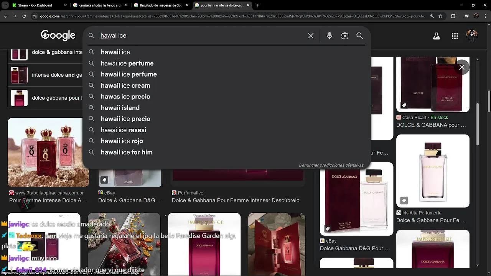Select suggestion hawaii ice rojo
Viewport: 491px width, 276px height.
pos(226,141)
